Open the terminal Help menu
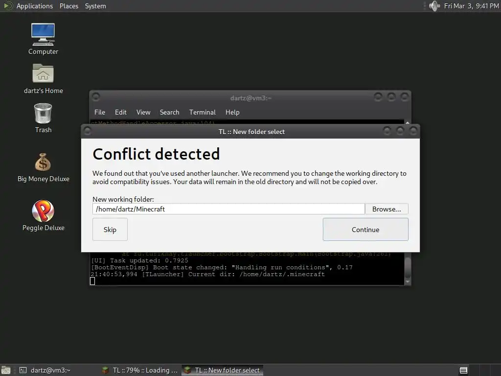Image resolution: width=501 pixels, height=376 pixels. [232, 112]
